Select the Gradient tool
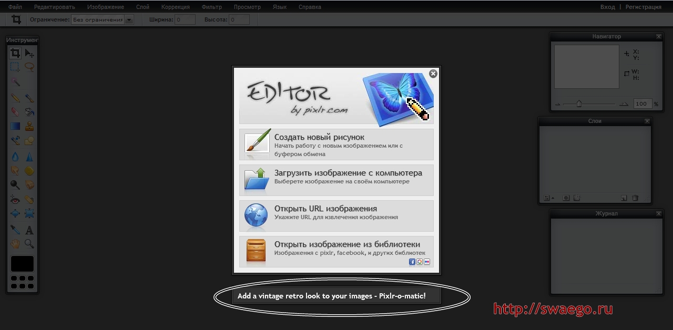Viewport: 673px width, 330px height. coord(15,126)
